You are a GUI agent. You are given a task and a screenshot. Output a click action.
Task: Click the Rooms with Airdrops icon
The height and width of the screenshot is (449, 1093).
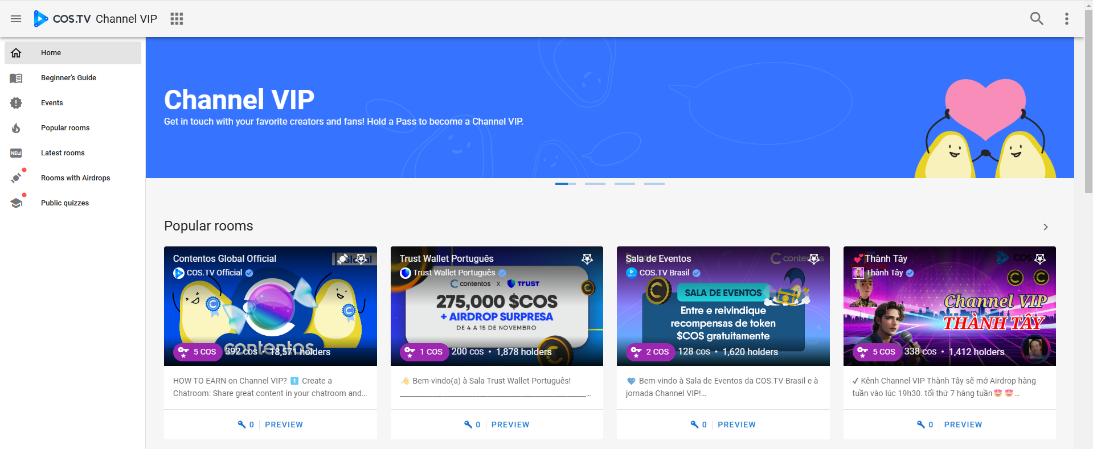16,178
